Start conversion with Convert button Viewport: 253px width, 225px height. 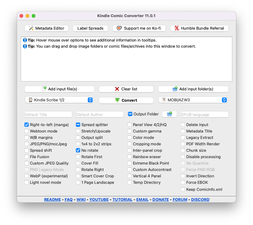click(x=126, y=100)
